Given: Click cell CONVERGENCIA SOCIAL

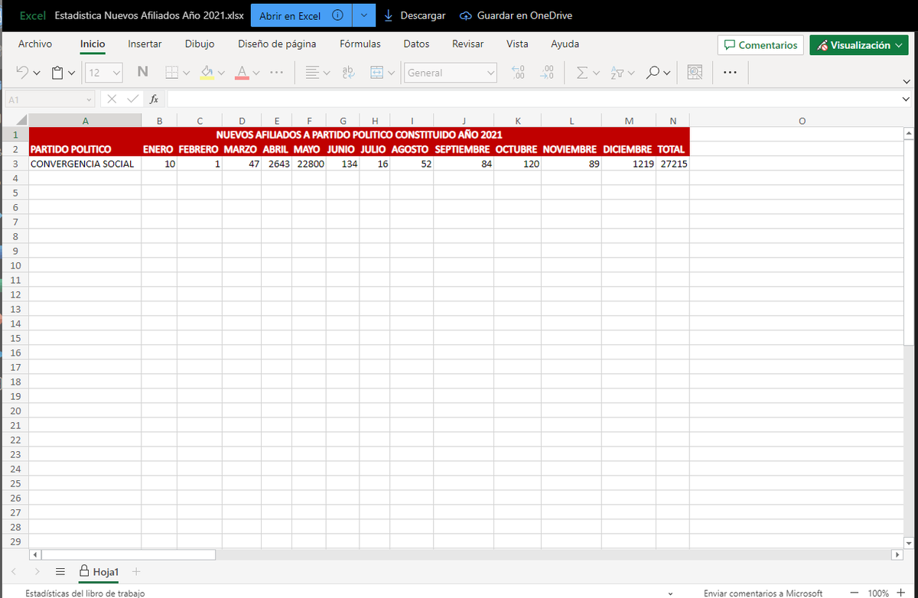Looking at the screenshot, I should (x=85, y=164).
